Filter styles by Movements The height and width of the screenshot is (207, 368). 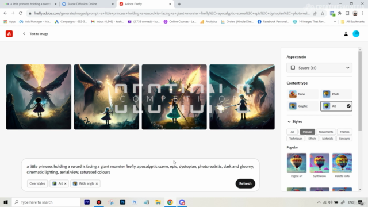tap(326, 132)
